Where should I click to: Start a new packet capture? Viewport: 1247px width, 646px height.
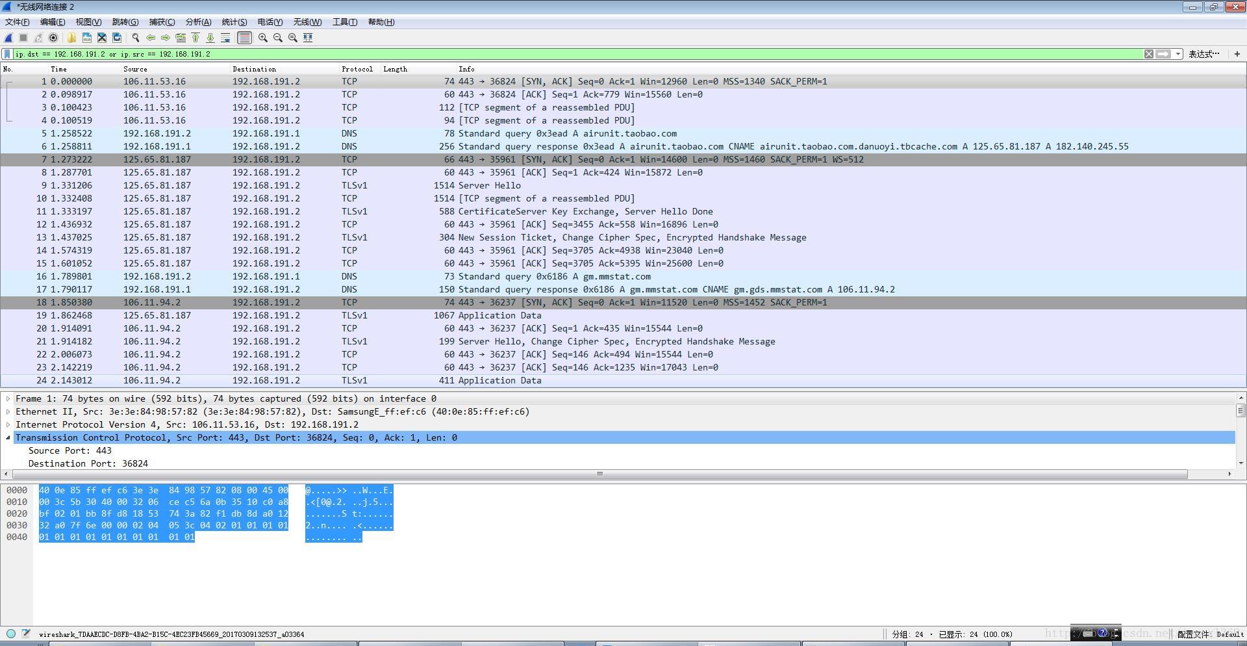tap(8, 38)
